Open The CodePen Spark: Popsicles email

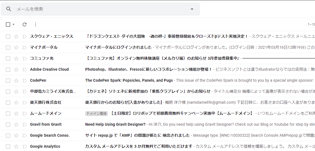129,81
